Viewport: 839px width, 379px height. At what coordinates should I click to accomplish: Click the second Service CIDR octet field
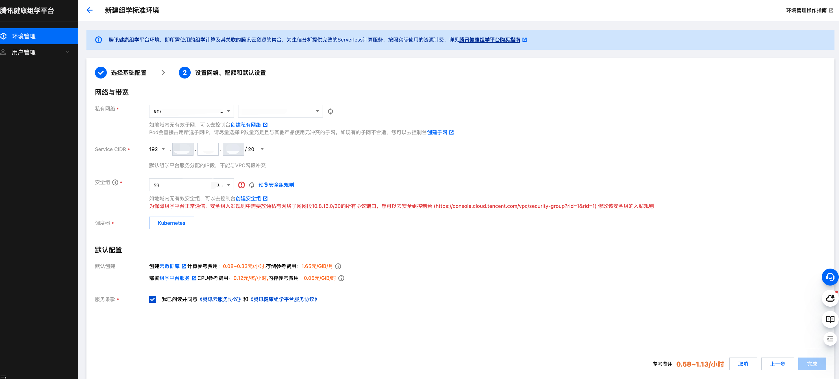(183, 149)
